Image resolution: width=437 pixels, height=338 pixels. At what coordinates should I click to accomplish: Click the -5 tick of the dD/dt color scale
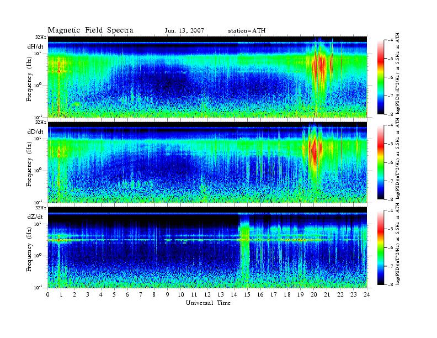coord(391,144)
